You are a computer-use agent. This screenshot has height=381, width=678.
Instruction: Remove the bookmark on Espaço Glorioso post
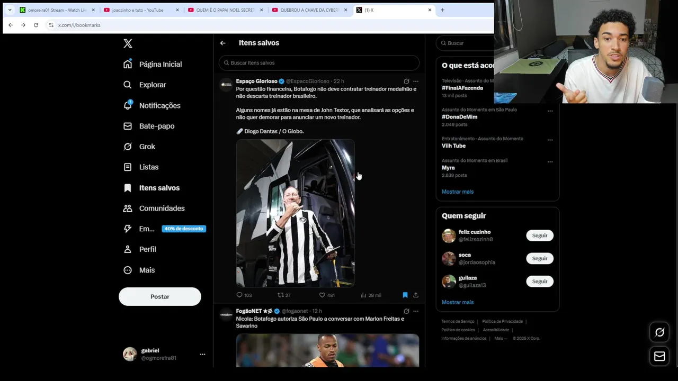coord(405,295)
